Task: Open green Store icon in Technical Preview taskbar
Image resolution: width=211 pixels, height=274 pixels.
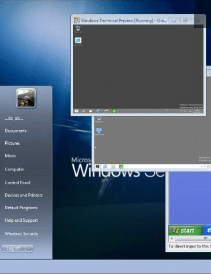Action: pyautogui.click(x=114, y=111)
